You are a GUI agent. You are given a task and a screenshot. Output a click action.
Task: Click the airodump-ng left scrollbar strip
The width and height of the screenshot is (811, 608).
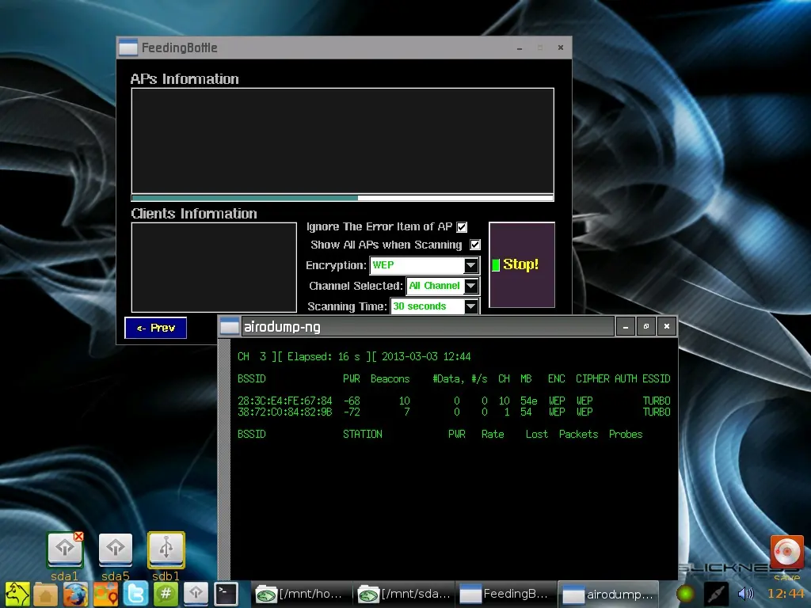click(224, 460)
